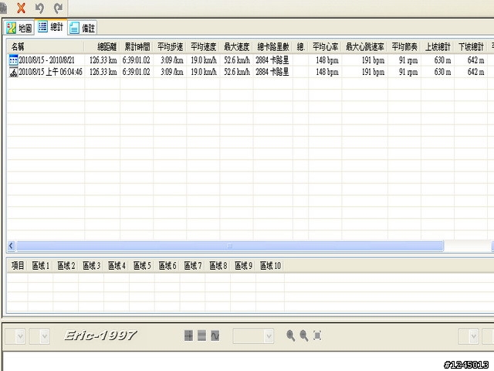Click the 區域 2 column header
This screenshot has height=371, width=494.
coord(66,266)
